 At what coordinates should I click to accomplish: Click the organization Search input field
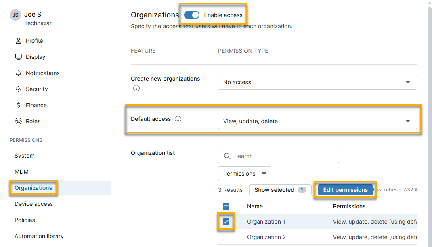coord(279,156)
